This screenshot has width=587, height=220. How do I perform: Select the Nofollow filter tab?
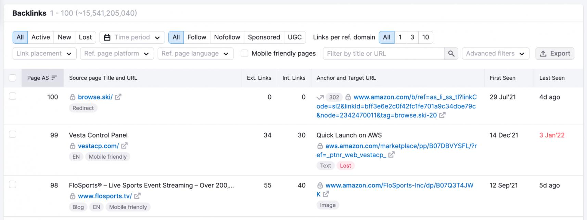[x=227, y=37]
